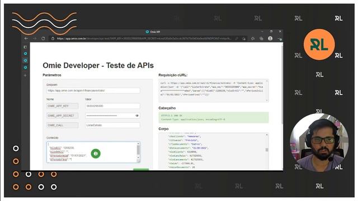View site info via the lock icon
The height and width of the screenshot is (201, 358).
pos(53,39)
